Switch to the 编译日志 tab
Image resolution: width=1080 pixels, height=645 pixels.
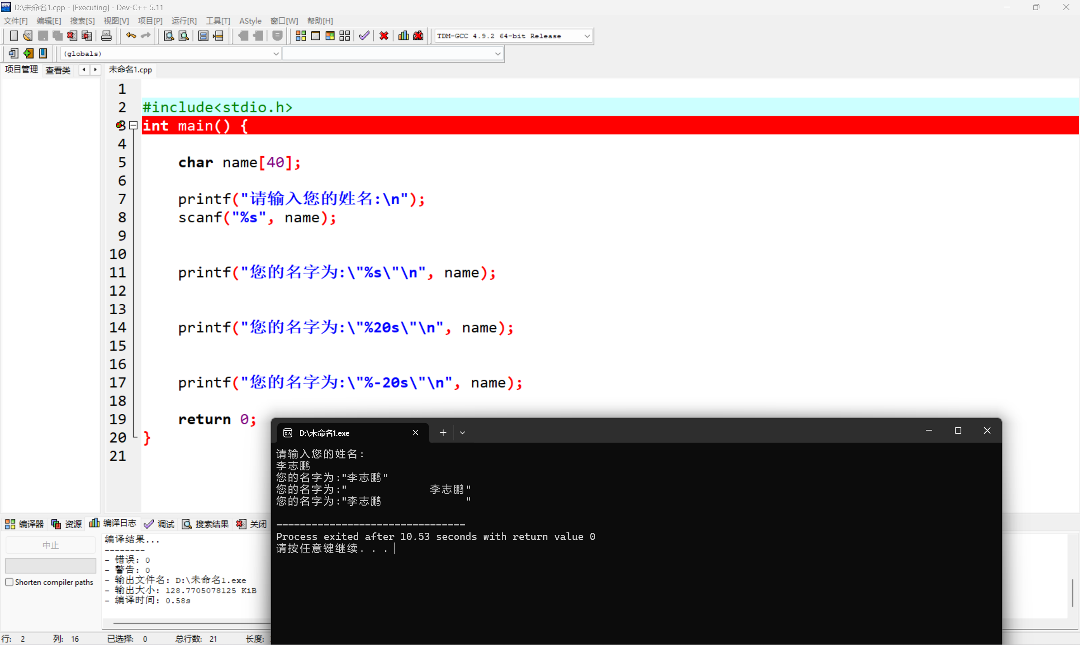113,524
